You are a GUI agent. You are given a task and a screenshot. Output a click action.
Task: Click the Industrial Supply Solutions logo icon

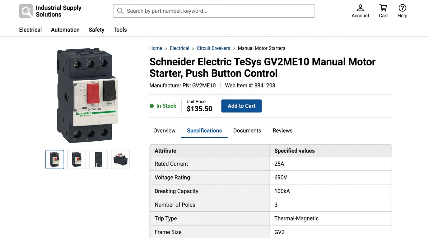[26, 11]
